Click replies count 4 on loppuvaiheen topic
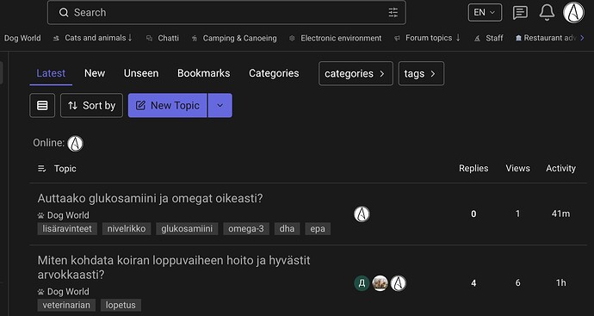Viewport: 594px width, 316px height. (473, 283)
